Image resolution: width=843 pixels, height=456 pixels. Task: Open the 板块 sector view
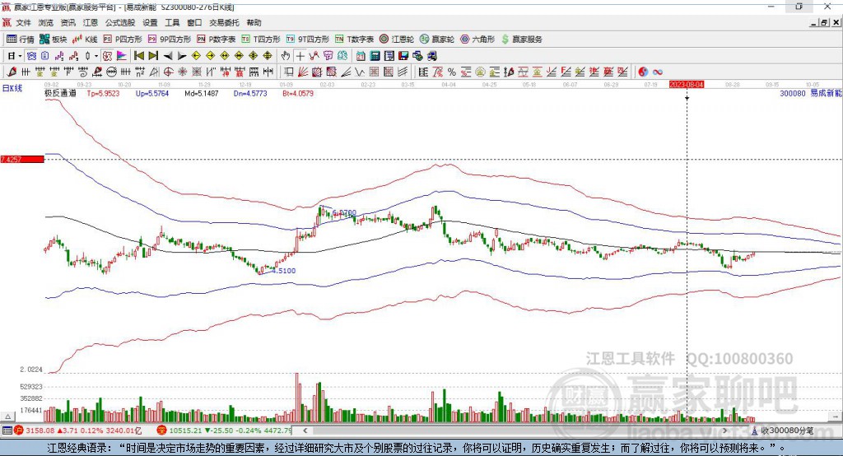click(x=54, y=40)
